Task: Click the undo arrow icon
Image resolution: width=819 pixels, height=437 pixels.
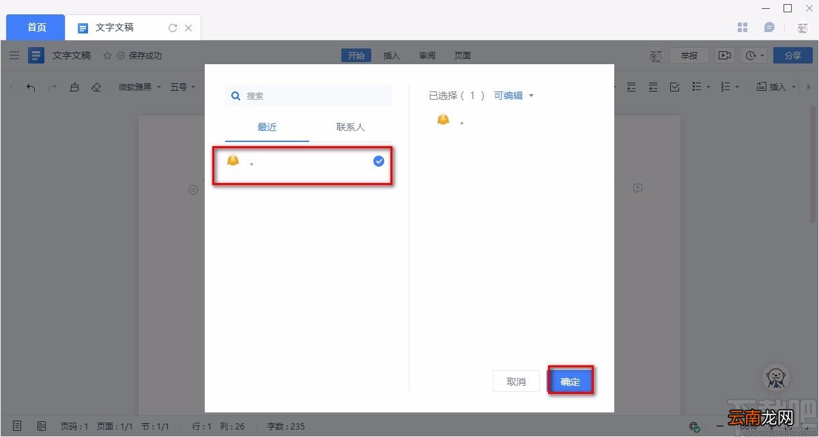Action: pyautogui.click(x=31, y=87)
